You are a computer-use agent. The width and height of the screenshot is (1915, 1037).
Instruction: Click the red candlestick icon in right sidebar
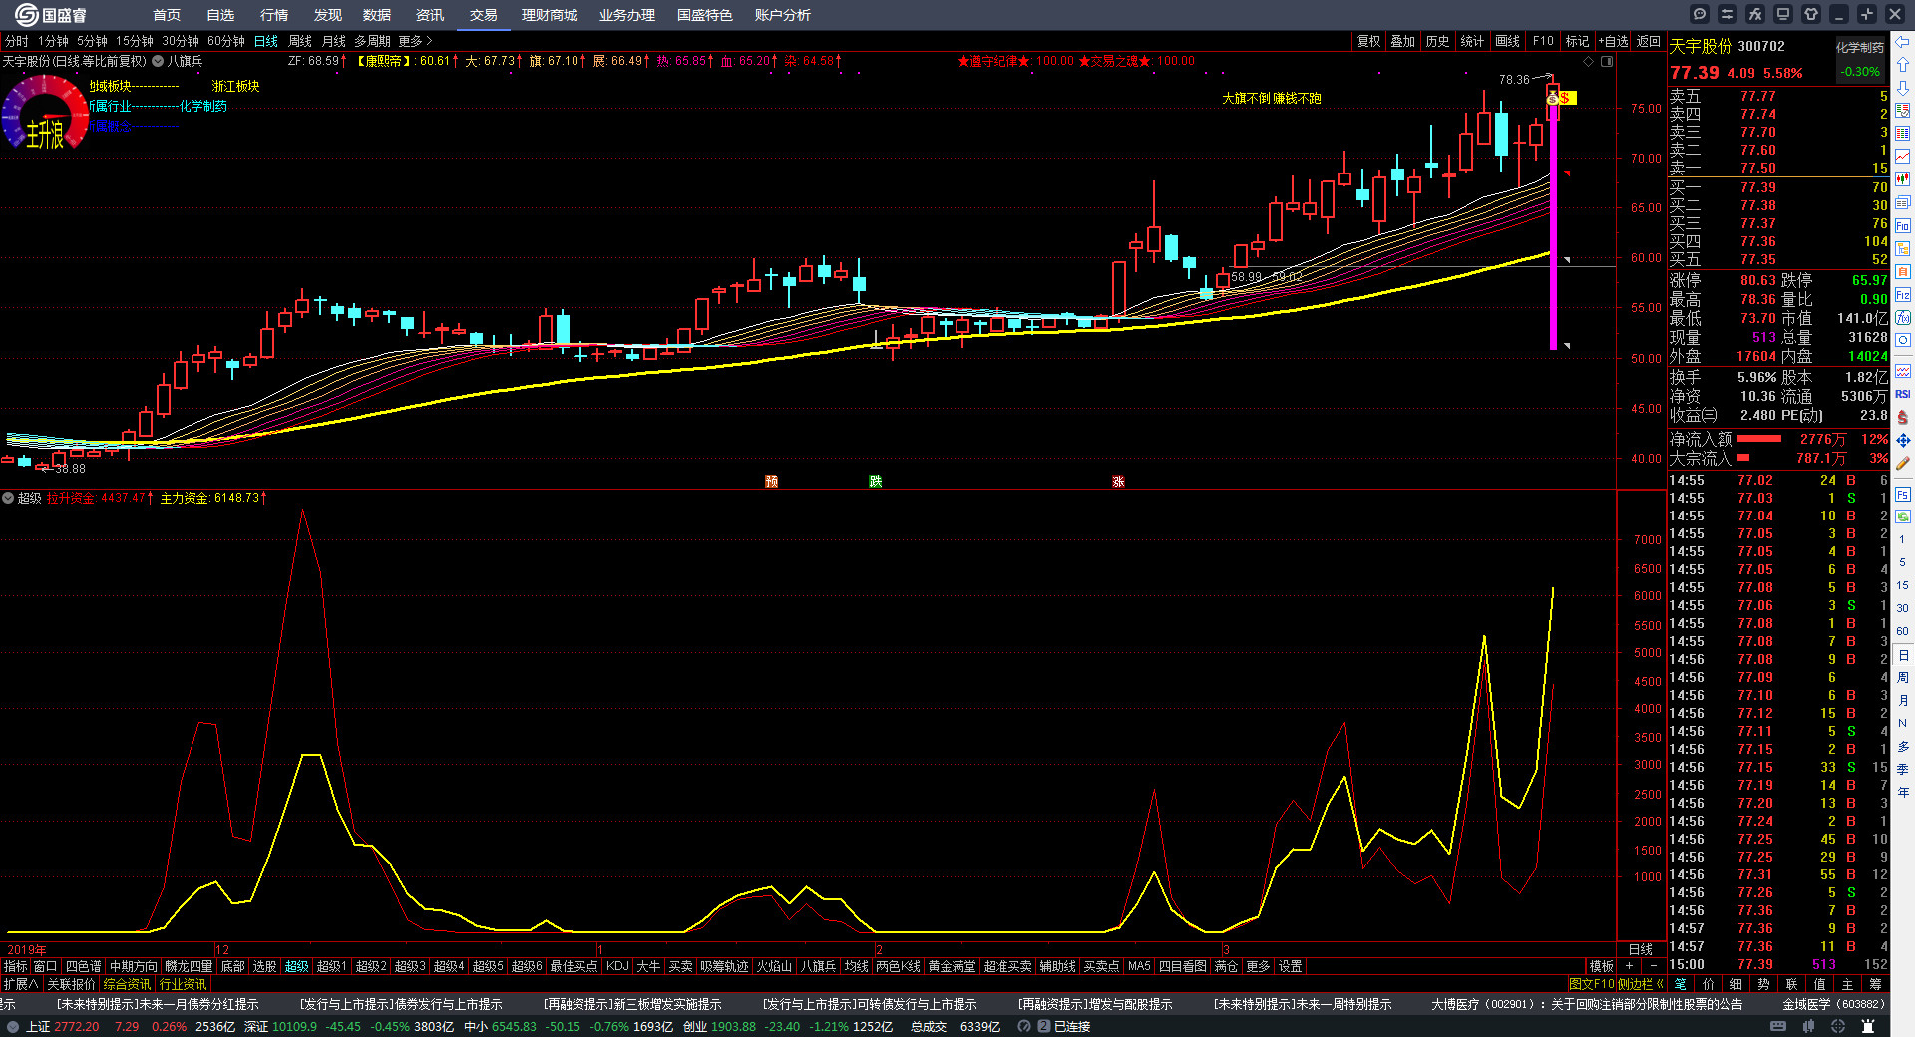click(1903, 179)
